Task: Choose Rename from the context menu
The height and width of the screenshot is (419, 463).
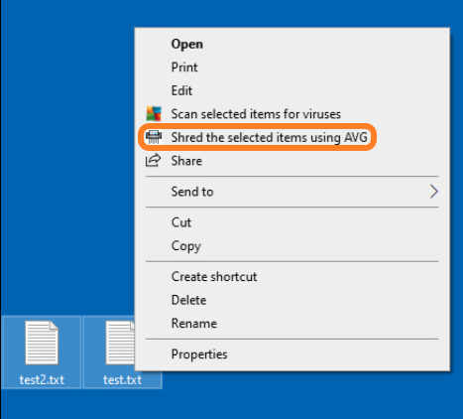Action: tap(292, 323)
